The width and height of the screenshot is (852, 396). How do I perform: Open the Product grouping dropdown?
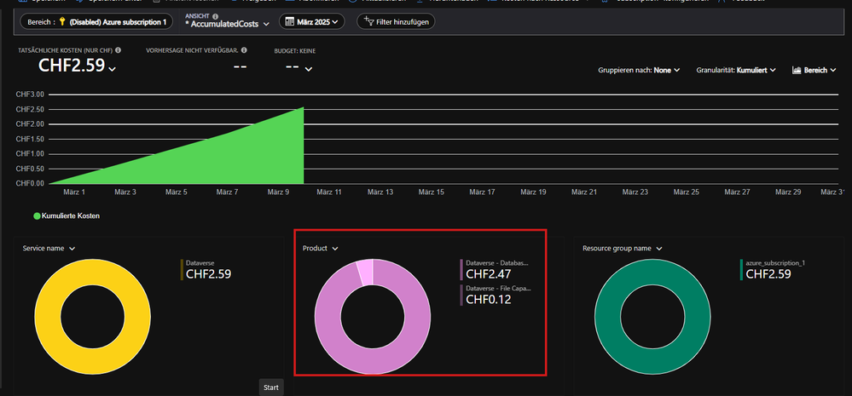click(321, 249)
